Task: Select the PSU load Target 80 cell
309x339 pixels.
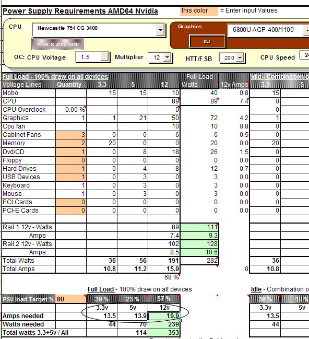Action: 71,299
